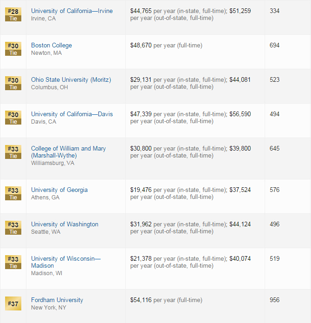Click UC Davis's #30 Tie badge

(13, 118)
